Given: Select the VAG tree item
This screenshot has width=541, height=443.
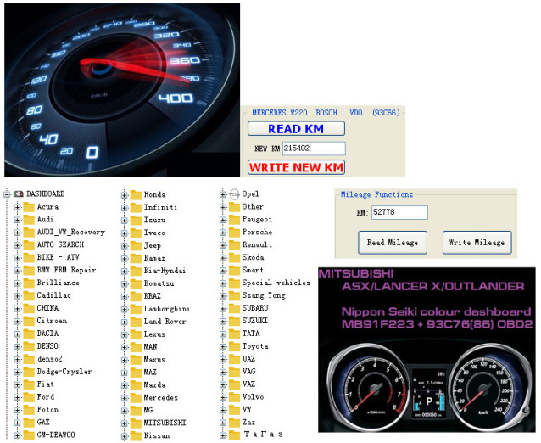Looking at the screenshot, I should 248,372.
